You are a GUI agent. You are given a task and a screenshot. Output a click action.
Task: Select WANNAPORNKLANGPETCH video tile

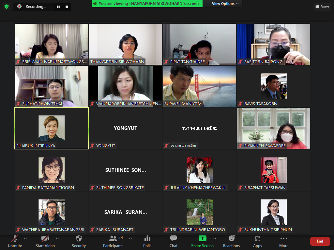(x=126, y=86)
